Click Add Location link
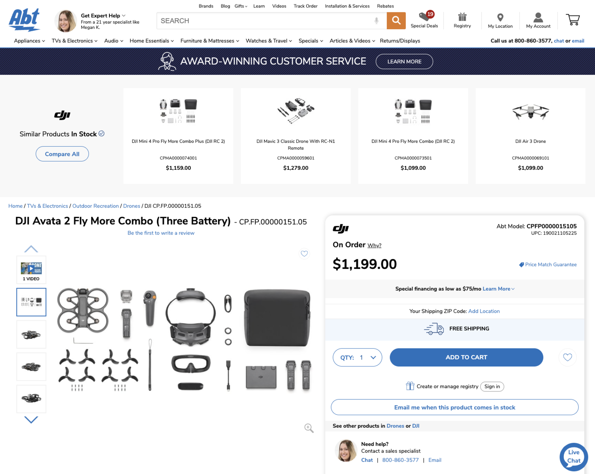Screen dimensions: 595x474 [484, 311]
